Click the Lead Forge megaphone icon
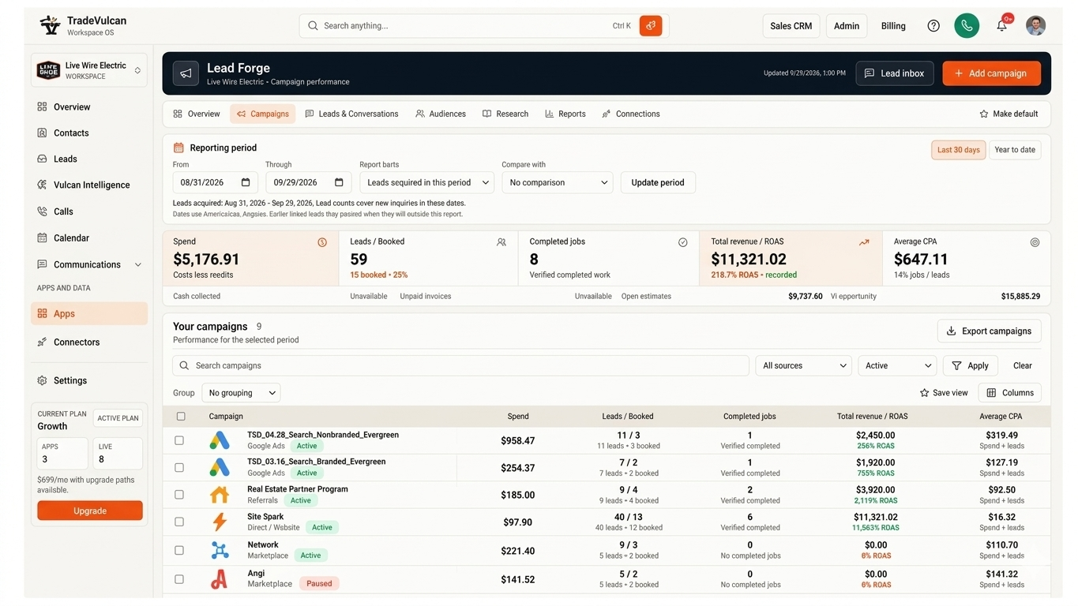1078x606 pixels. (x=186, y=73)
